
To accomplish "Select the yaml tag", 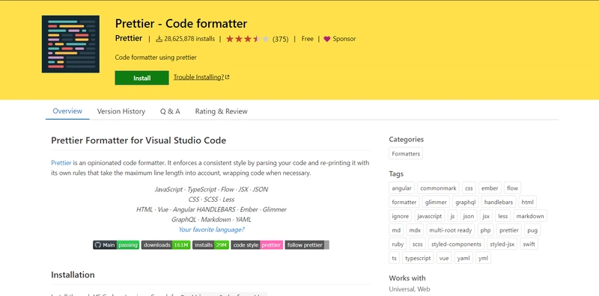I will coord(463,258).
